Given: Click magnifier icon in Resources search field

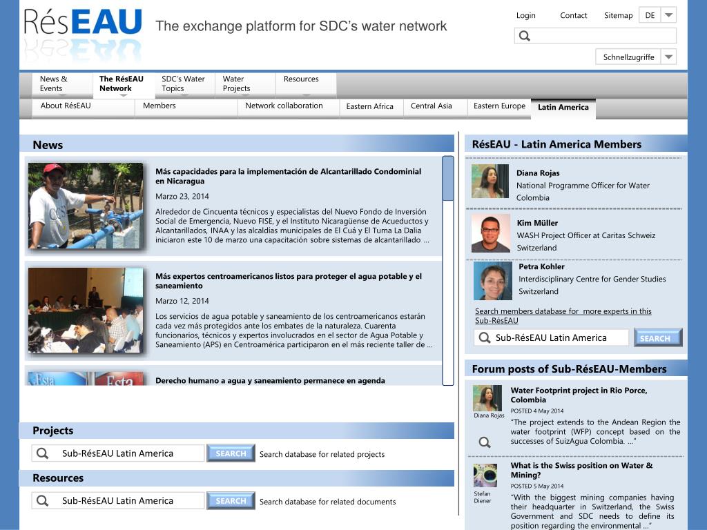Looking at the screenshot, I should pos(42,501).
